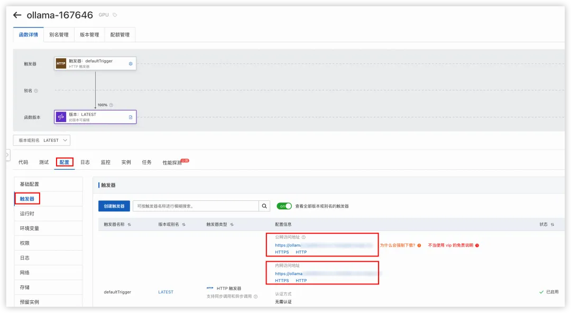Select 运行时 in config sidebar
This screenshot has height=313, width=571.
[x=49, y=214]
